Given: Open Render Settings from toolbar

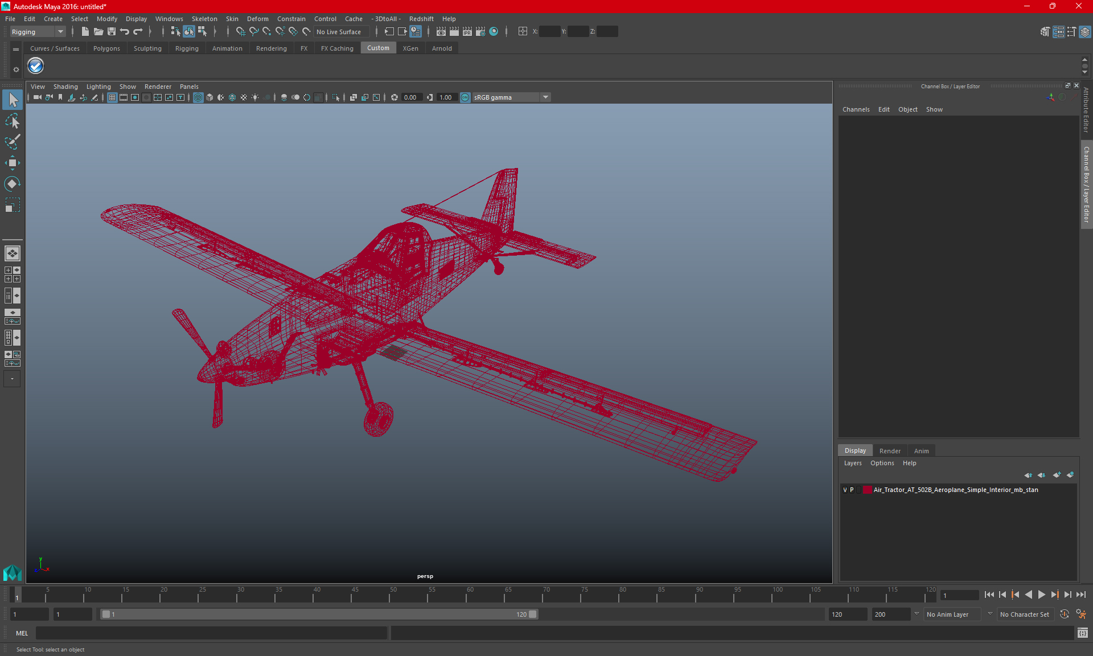Looking at the screenshot, I should pyautogui.click(x=480, y=32).
